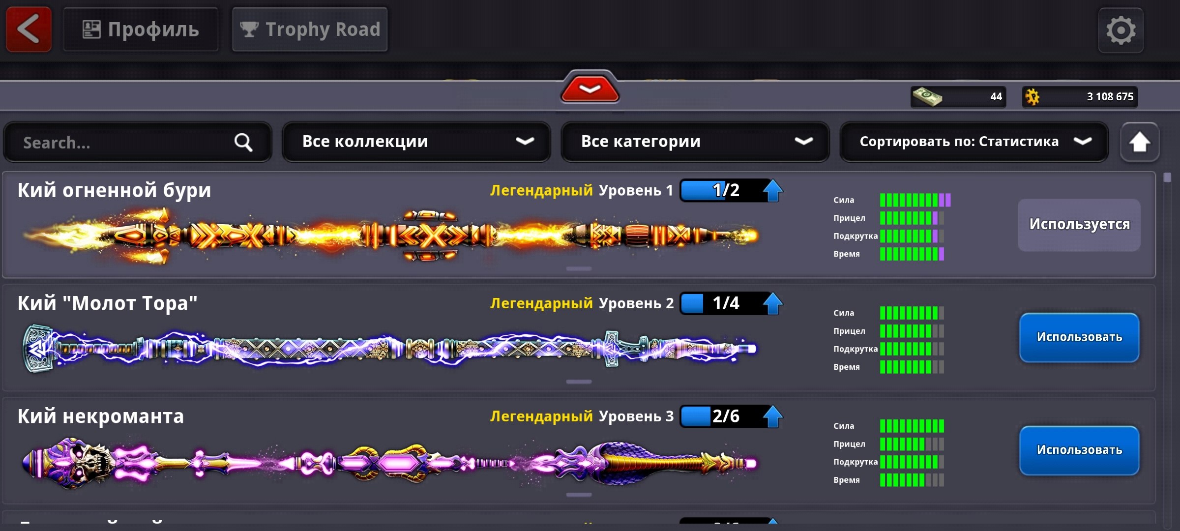Open the Все категории dropdown
This screenshot has width=1180, height=531.
tap(695, 142)
